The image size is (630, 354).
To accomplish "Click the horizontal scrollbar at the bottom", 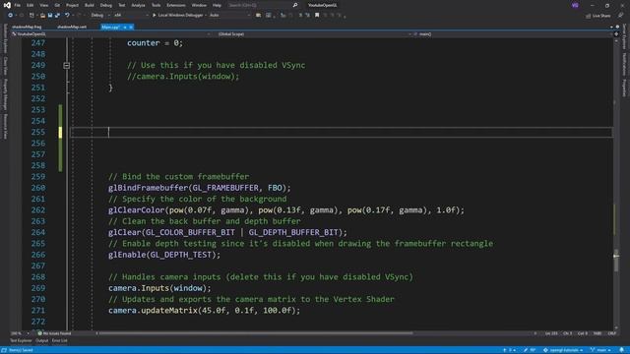I will coord(256,333).
